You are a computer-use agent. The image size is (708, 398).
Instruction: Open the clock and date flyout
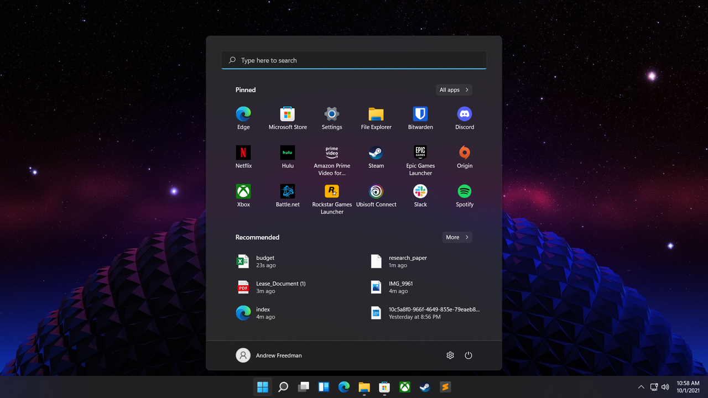pos(688,387)
